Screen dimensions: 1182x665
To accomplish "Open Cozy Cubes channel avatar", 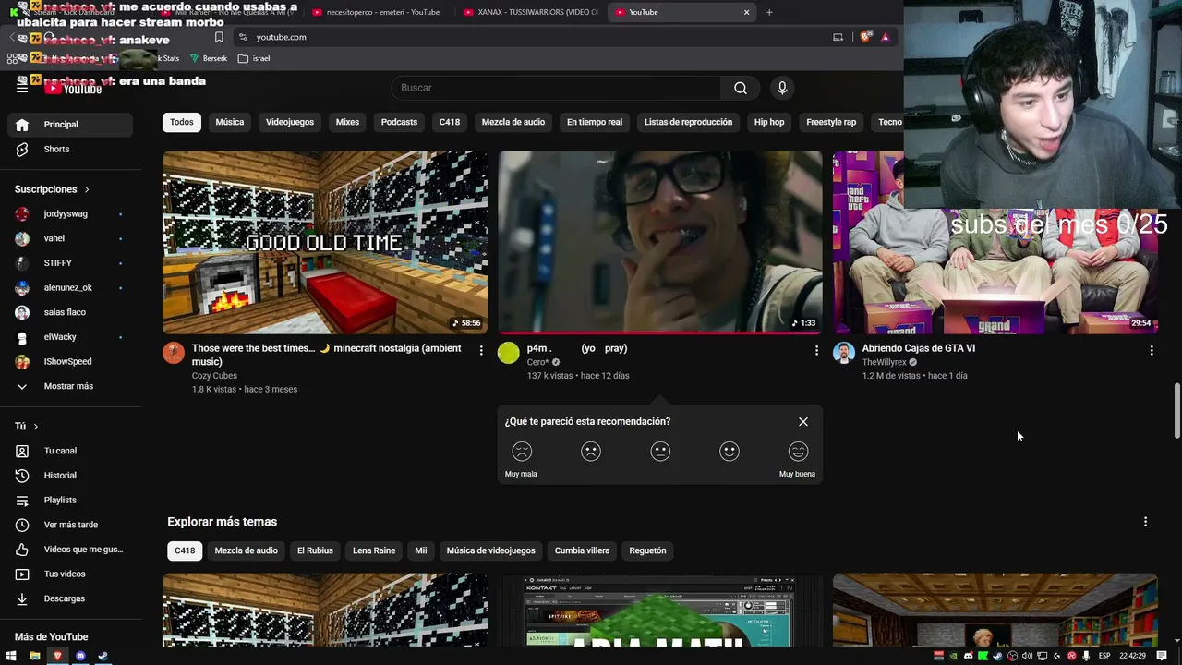I will 174,353.
